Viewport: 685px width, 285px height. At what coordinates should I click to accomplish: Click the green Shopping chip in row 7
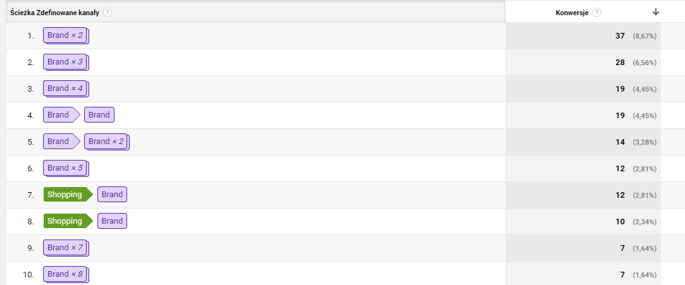click(65, 195)
